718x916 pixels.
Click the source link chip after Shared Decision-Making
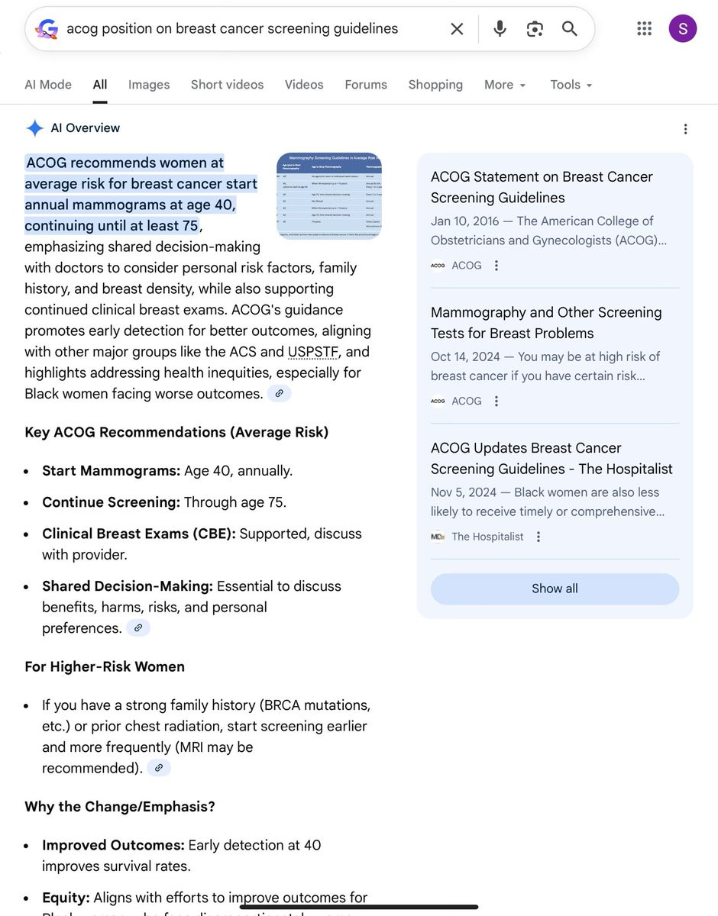pyautogui.click(x=138, y=628)
